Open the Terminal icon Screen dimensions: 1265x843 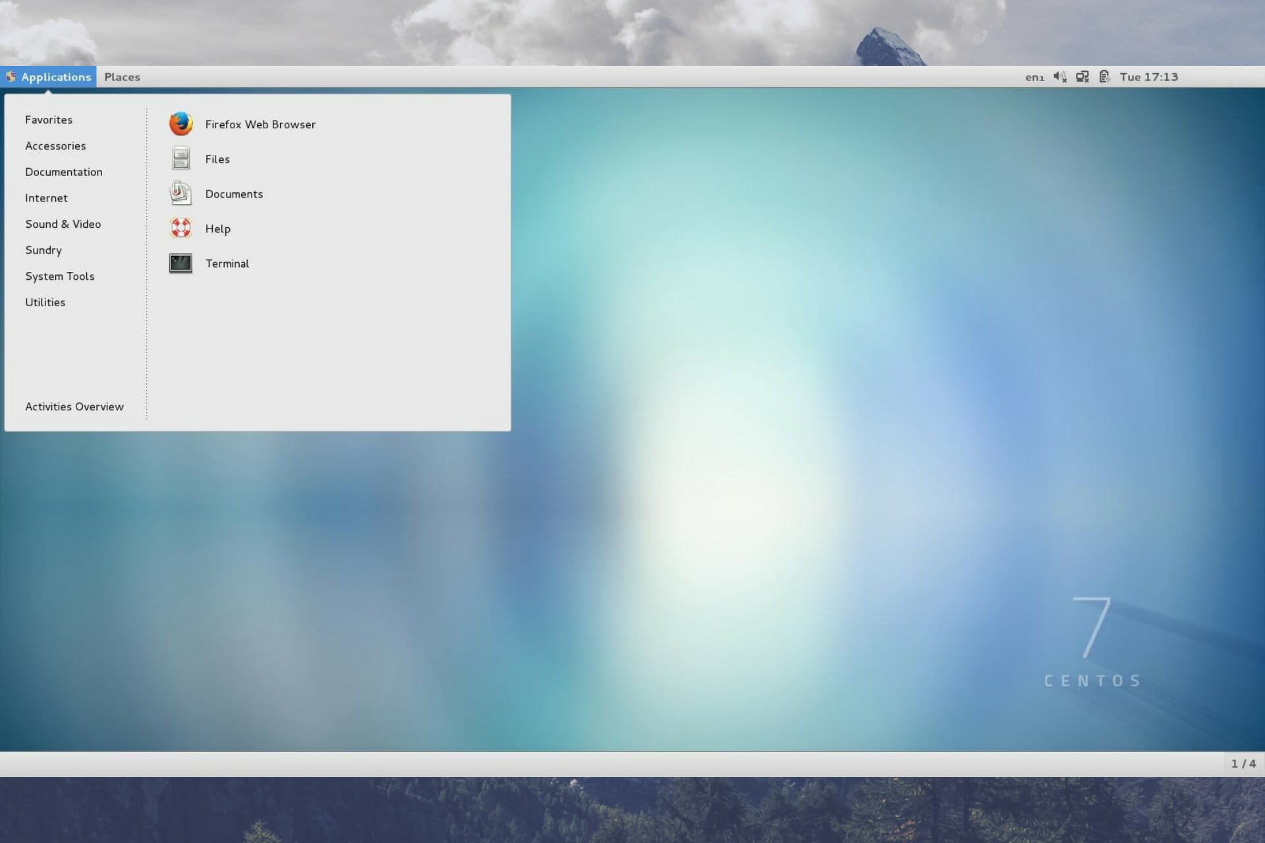[x=181, y=263]
